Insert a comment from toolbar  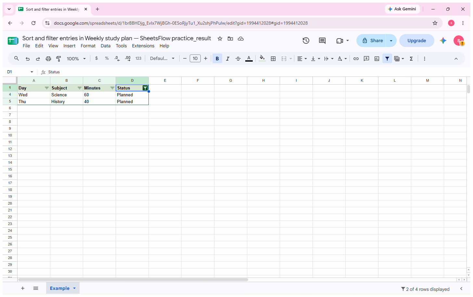(x=366, y=59)
